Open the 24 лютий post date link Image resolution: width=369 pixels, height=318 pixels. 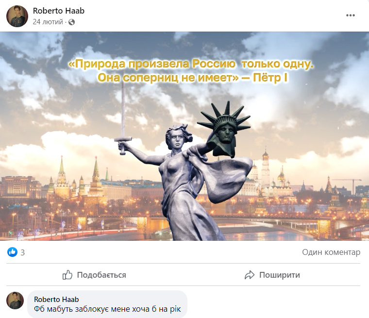tap(48, 22)
